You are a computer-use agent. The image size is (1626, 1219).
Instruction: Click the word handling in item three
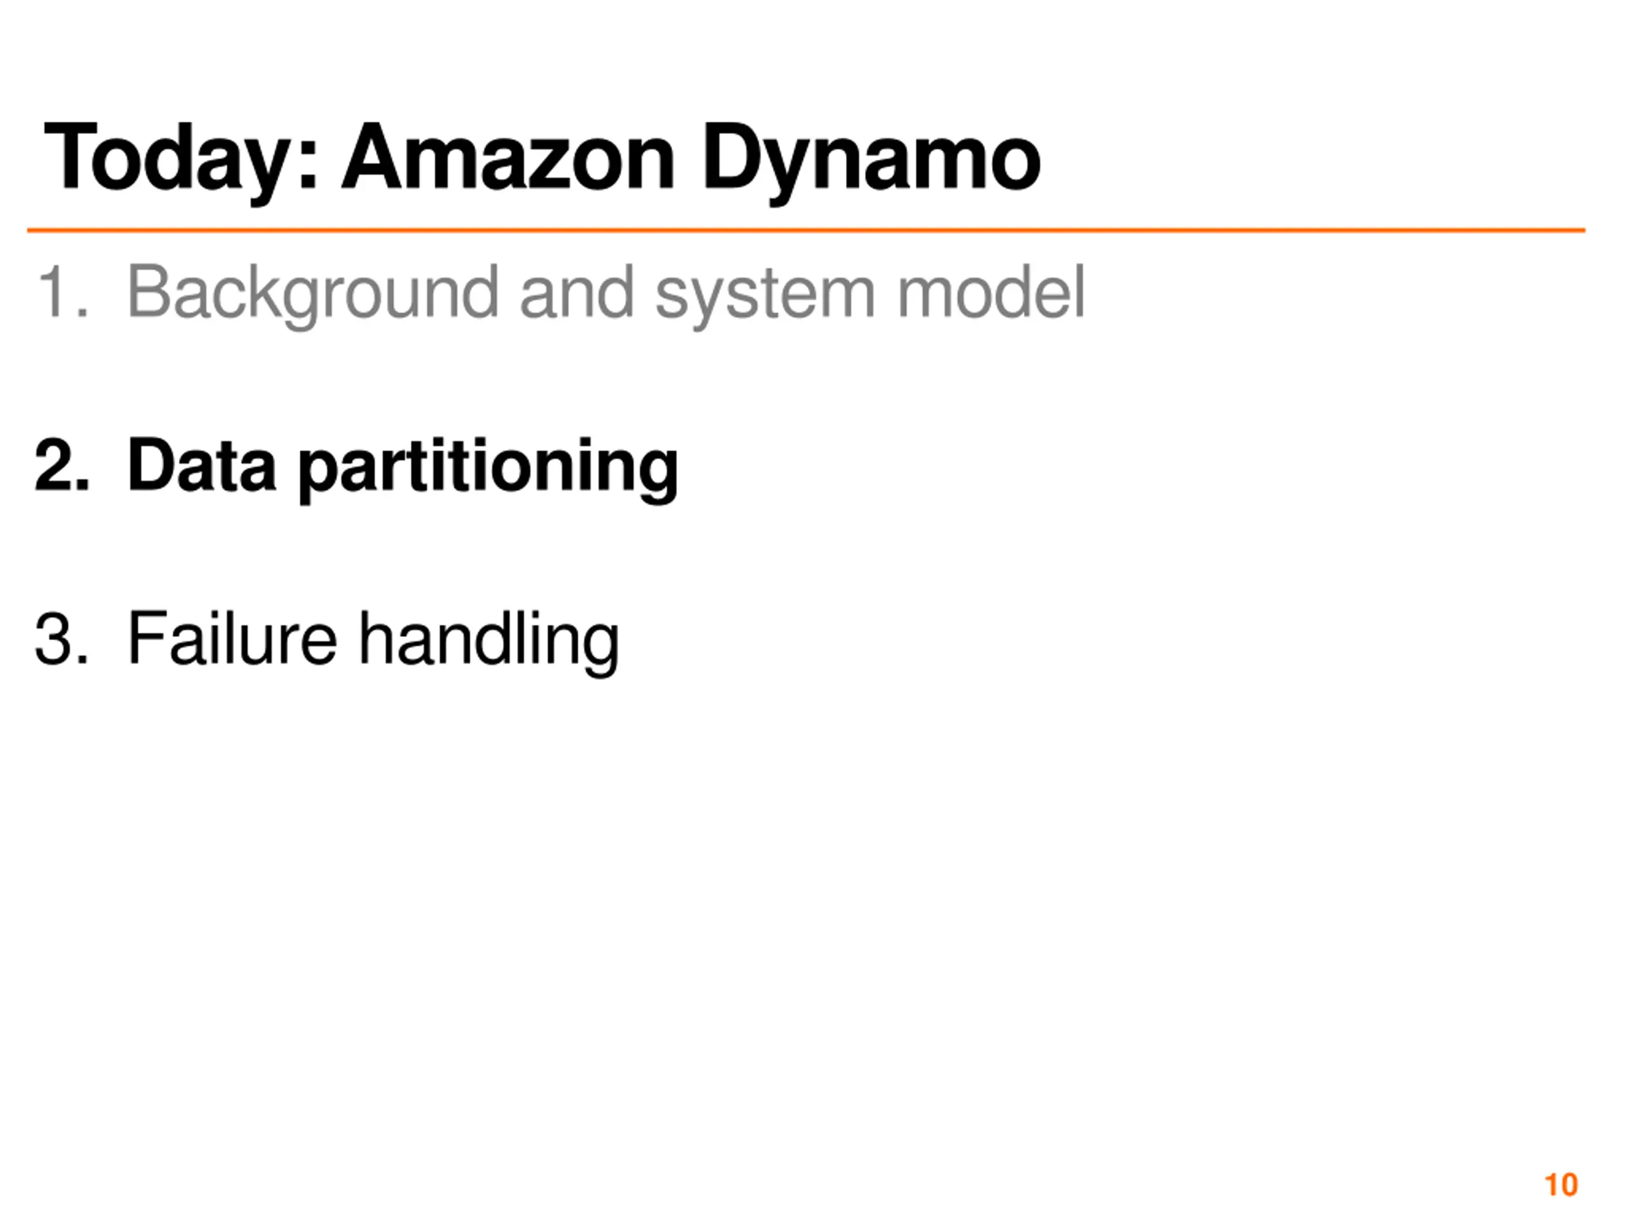pyautogui.click(x=488, y=639)
